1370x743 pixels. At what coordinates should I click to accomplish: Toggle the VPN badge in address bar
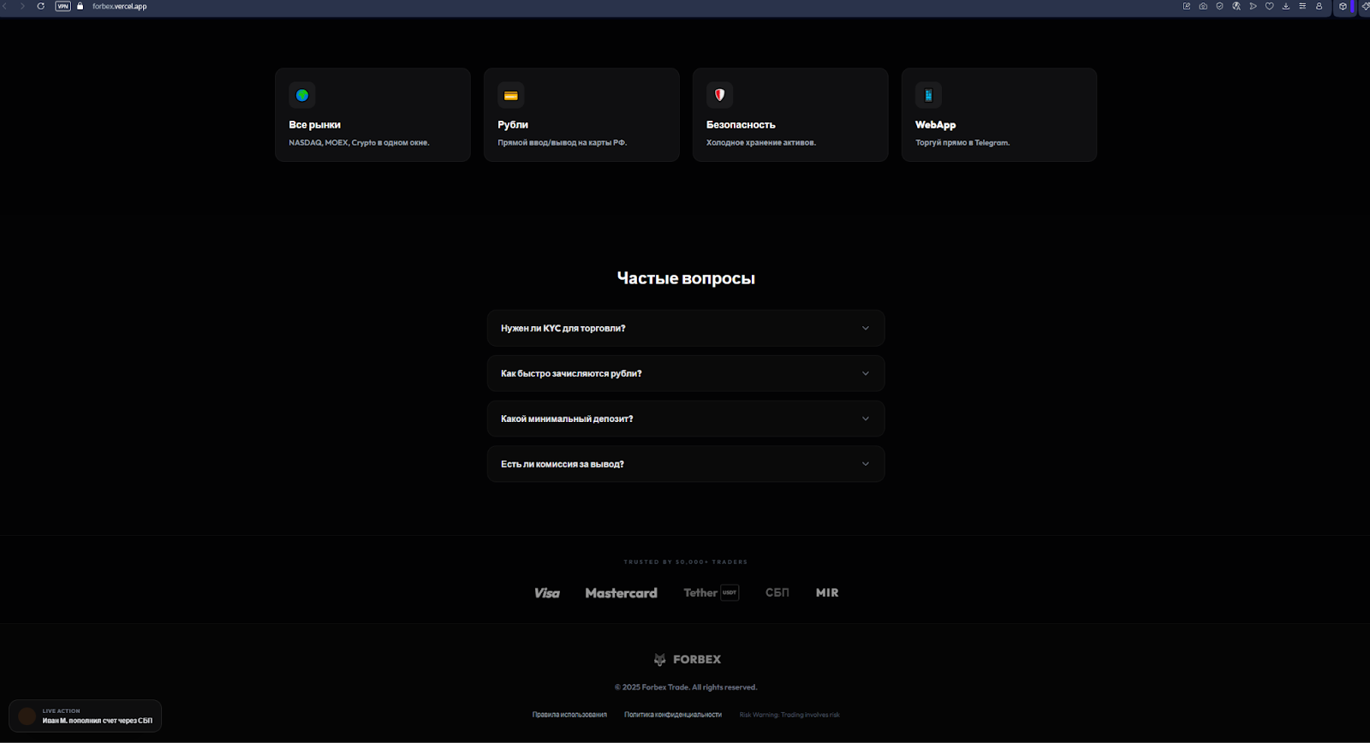tap(63, 6)
